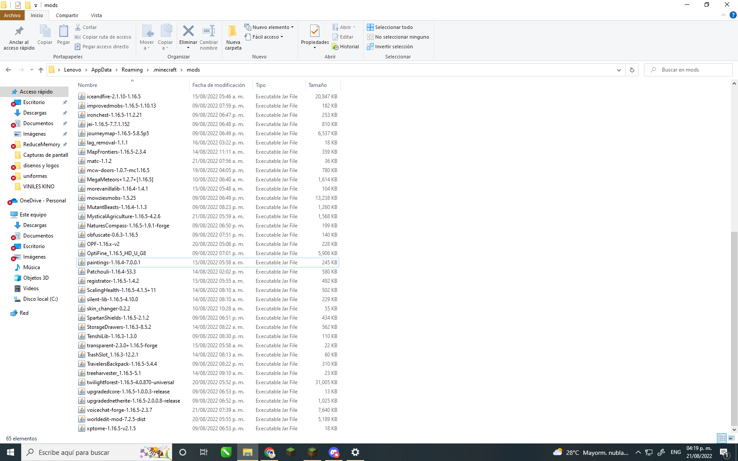
Task: Click the Pegar clipboard icon
Action: pos(63,35)
